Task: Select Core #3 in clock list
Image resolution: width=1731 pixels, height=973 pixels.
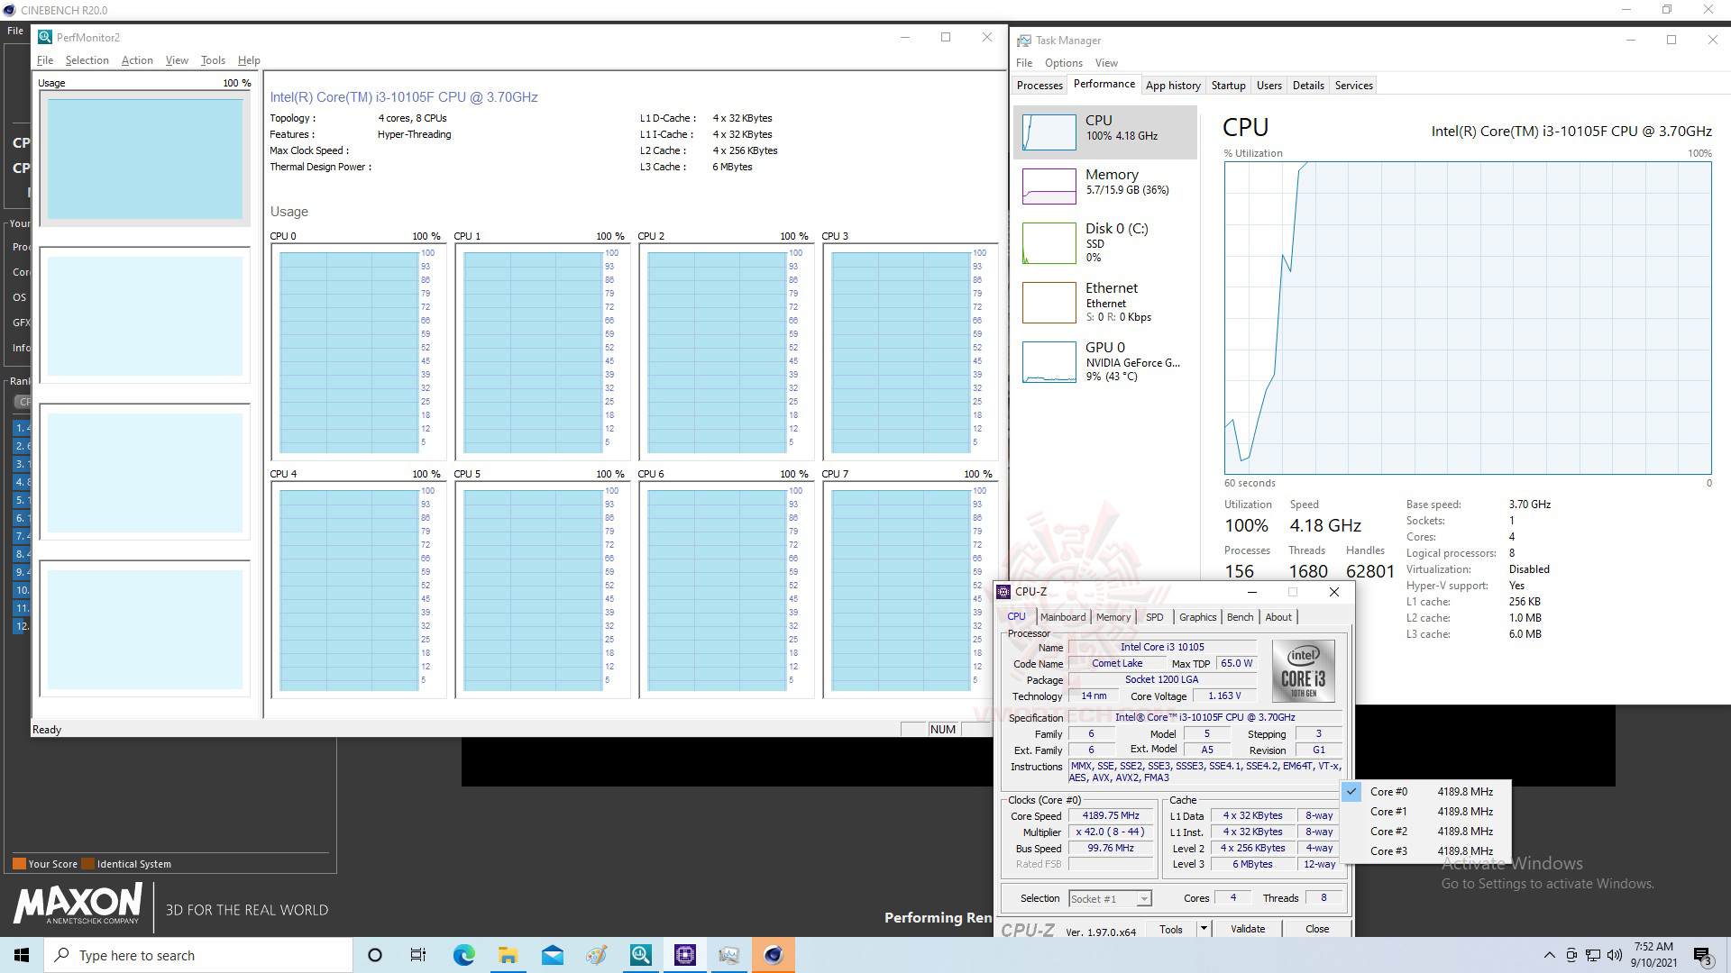Action: 1388,851
